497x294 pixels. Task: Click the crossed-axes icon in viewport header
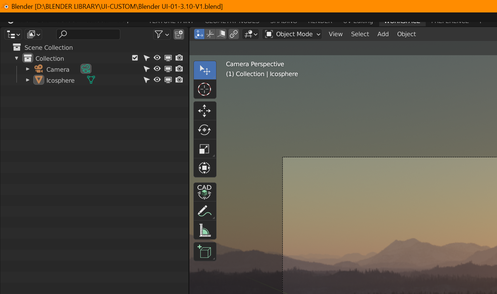click(210, 34)
